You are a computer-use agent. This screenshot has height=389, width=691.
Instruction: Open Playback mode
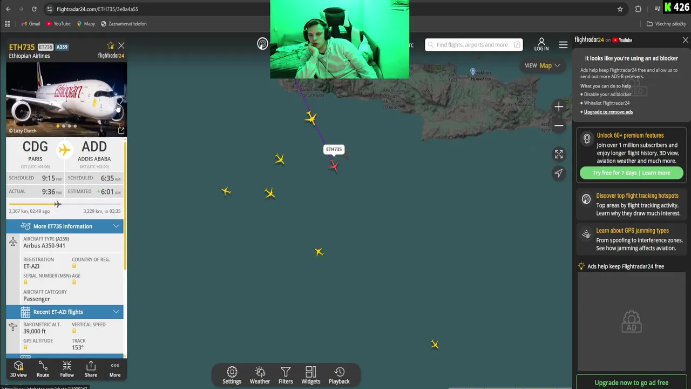click(x=339, y=375)
